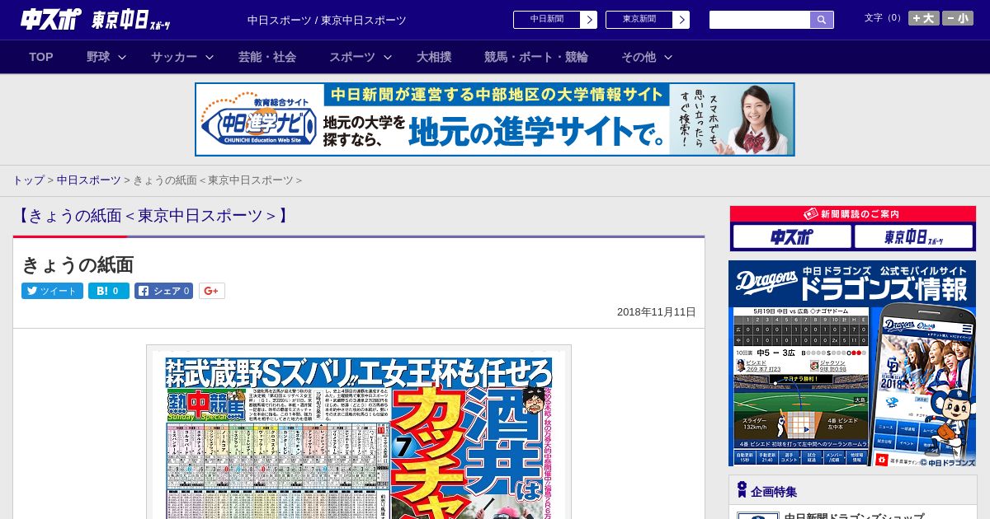The image size is (990, 519).
Task: Click the 中スポ subscription button in sidebar
Action: pyautogui.click(x=791, y=237)
